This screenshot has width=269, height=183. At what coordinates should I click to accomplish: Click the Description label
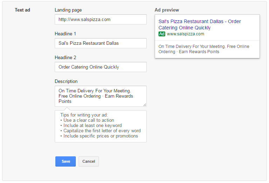(x=66, y=81)
